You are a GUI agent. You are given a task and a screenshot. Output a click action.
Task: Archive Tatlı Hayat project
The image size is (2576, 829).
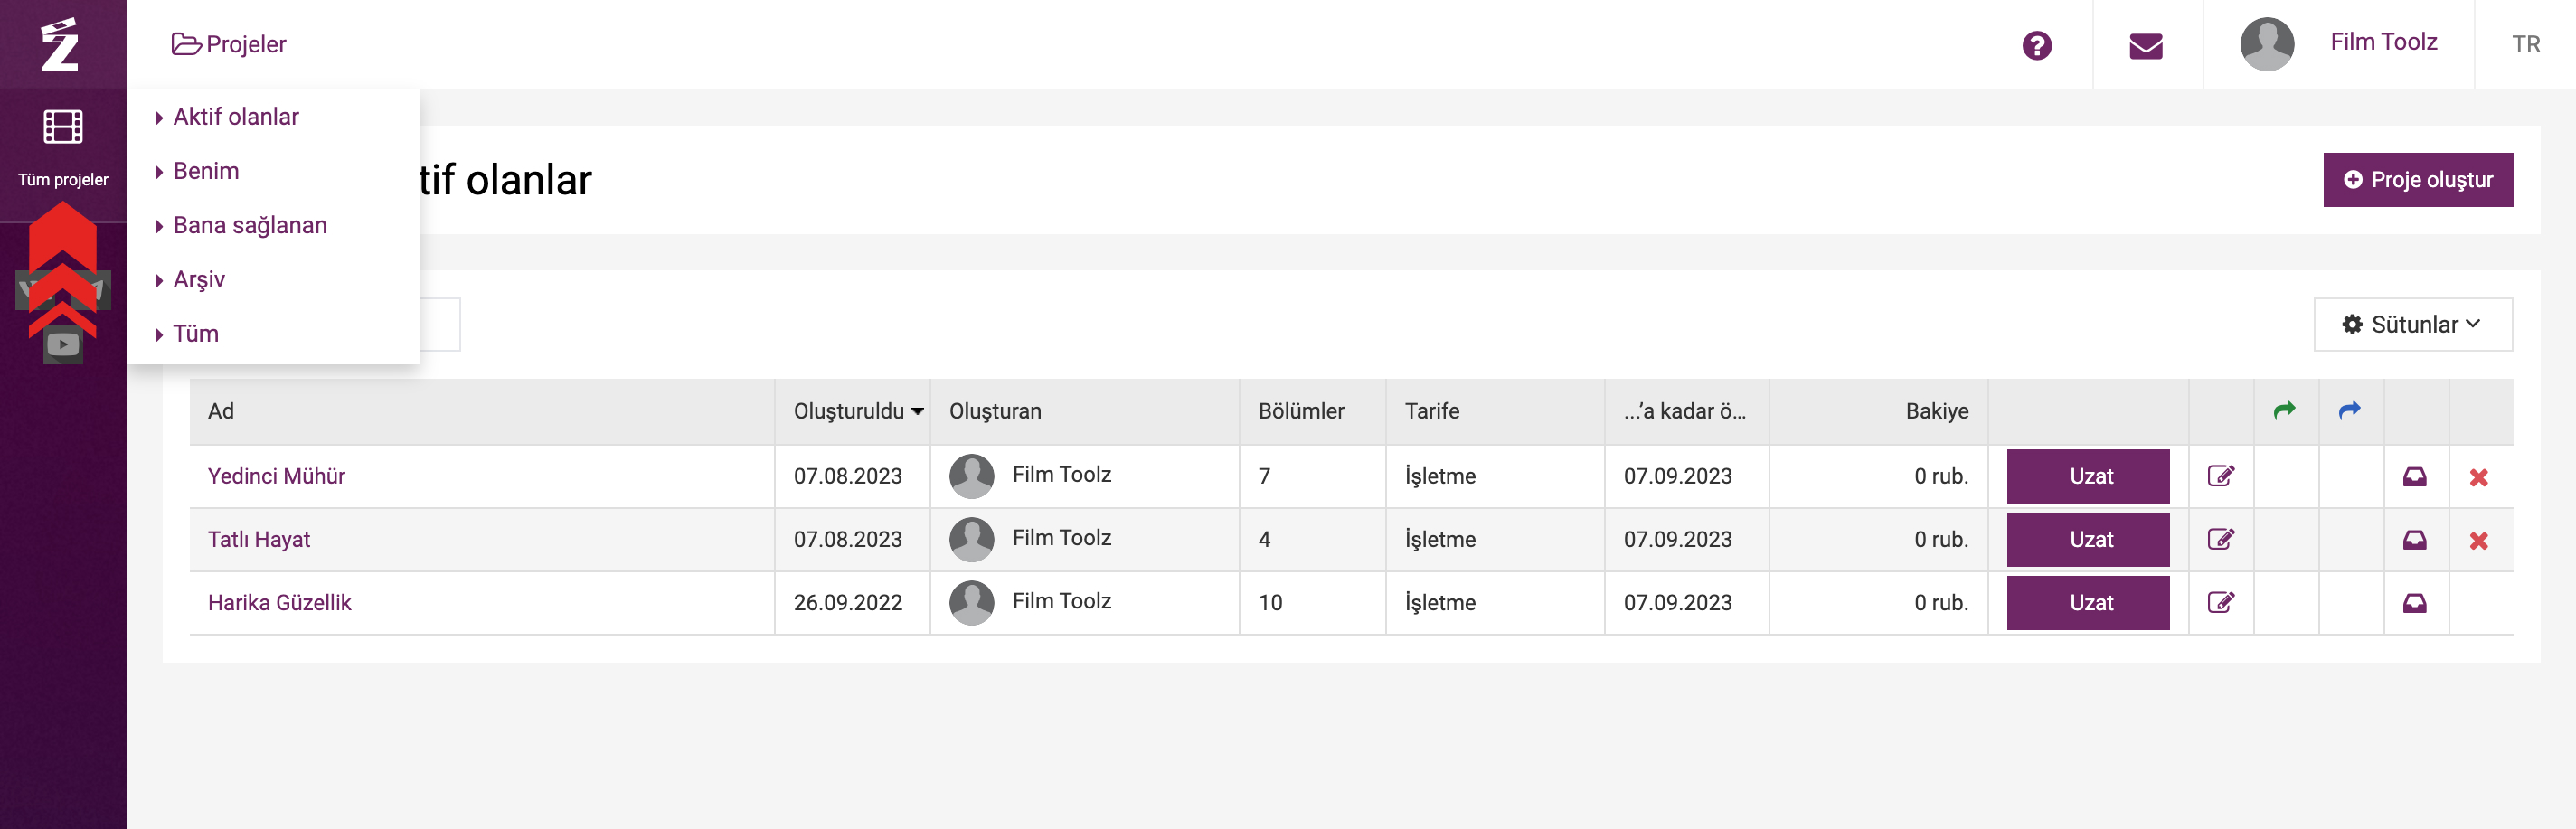[x=2414, y=540]
